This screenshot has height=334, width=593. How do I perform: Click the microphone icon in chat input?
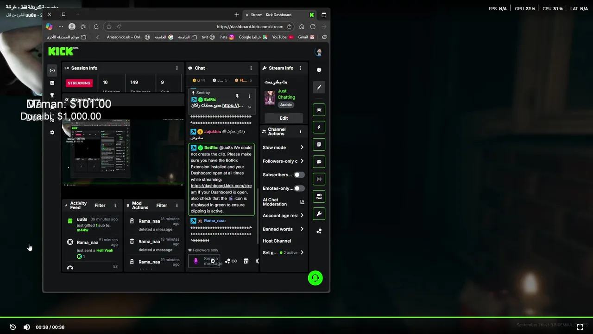196,261
